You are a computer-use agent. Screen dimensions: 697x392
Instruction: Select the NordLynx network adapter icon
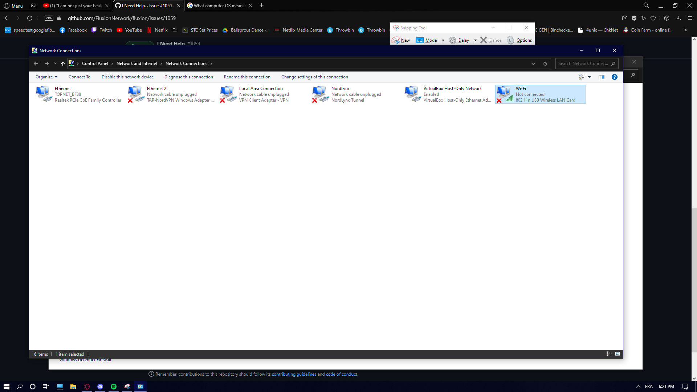coord(320,93)
